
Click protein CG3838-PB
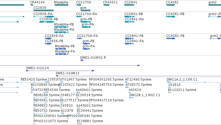pyautogui.click(x=54, y=41)
